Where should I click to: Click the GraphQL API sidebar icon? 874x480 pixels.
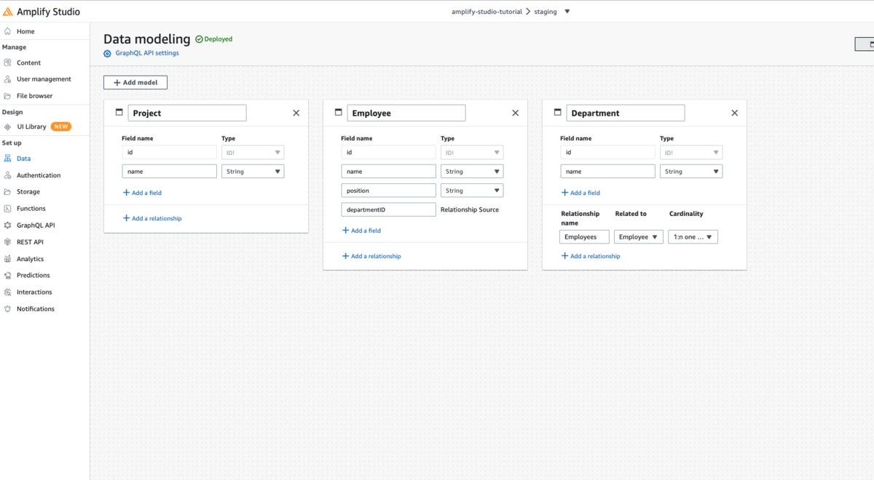coord(7,225)
